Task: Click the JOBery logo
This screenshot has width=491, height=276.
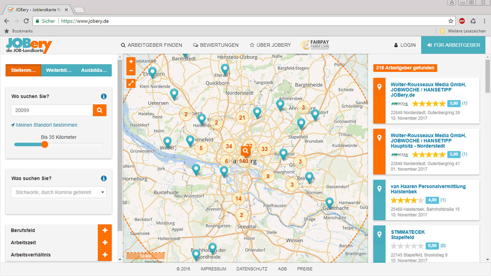Action: [29, 45]
